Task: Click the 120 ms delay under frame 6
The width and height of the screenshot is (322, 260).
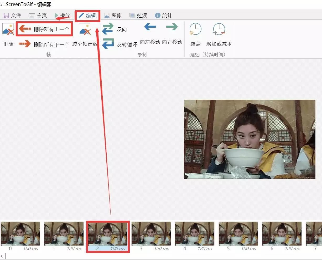Action: 292,249
